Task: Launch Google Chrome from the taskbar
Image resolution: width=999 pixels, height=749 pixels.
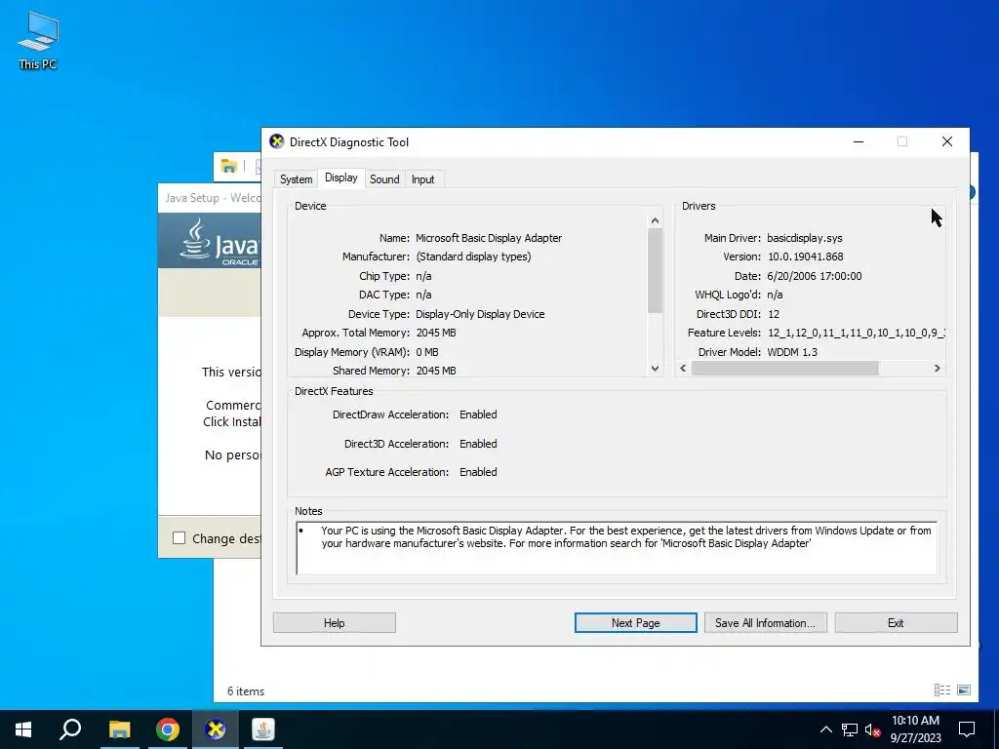Action: (x=168, y=729)
